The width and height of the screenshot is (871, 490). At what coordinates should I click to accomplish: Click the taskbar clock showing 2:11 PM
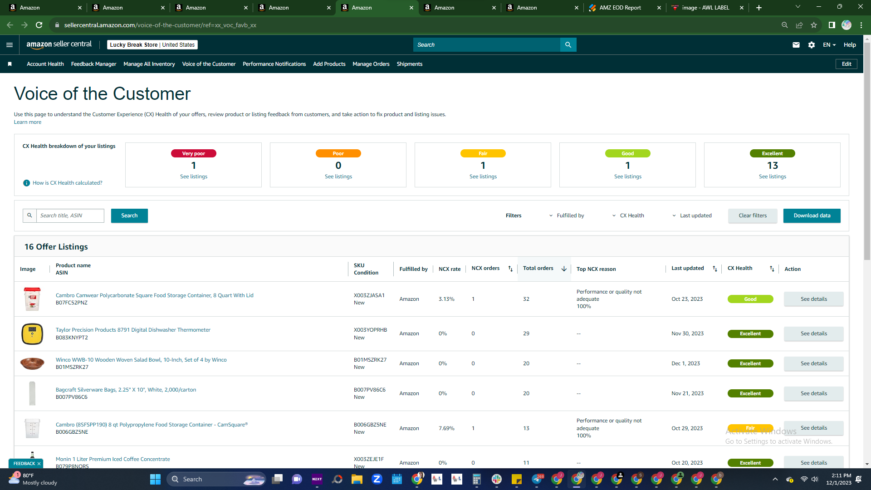(x=839, y=479)
